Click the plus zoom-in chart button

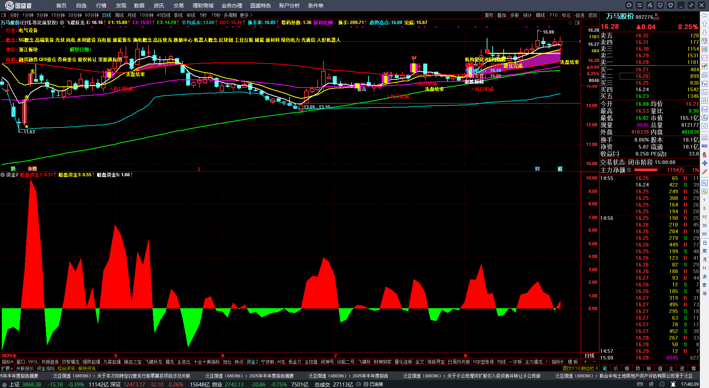[585, 362]
